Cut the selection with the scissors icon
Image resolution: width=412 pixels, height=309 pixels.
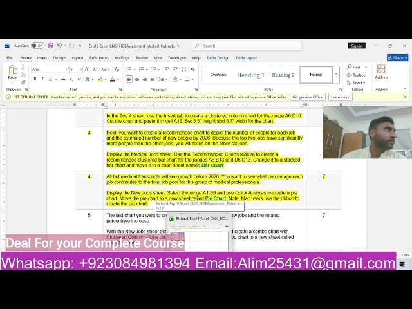(23, 67)
